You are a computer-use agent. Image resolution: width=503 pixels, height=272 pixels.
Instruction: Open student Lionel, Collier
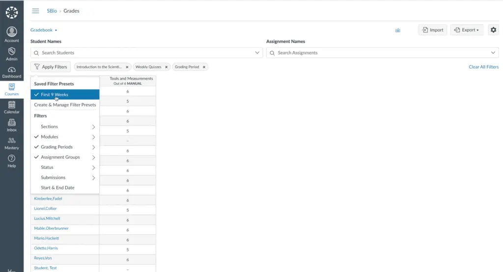[x=45, y=209]
